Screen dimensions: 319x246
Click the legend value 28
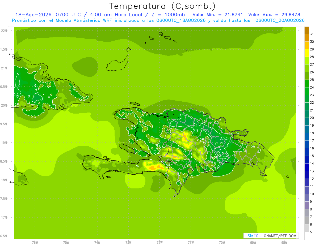[312, 57]
